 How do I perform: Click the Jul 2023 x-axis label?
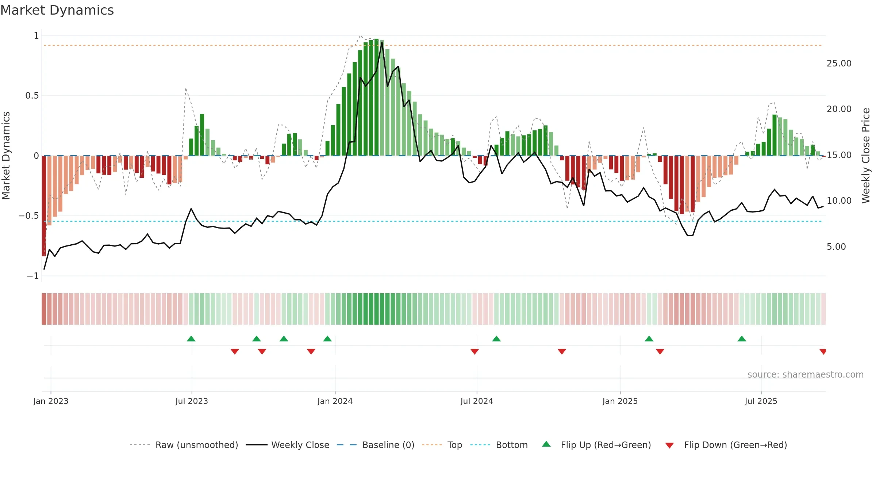[x=192, y=401]
